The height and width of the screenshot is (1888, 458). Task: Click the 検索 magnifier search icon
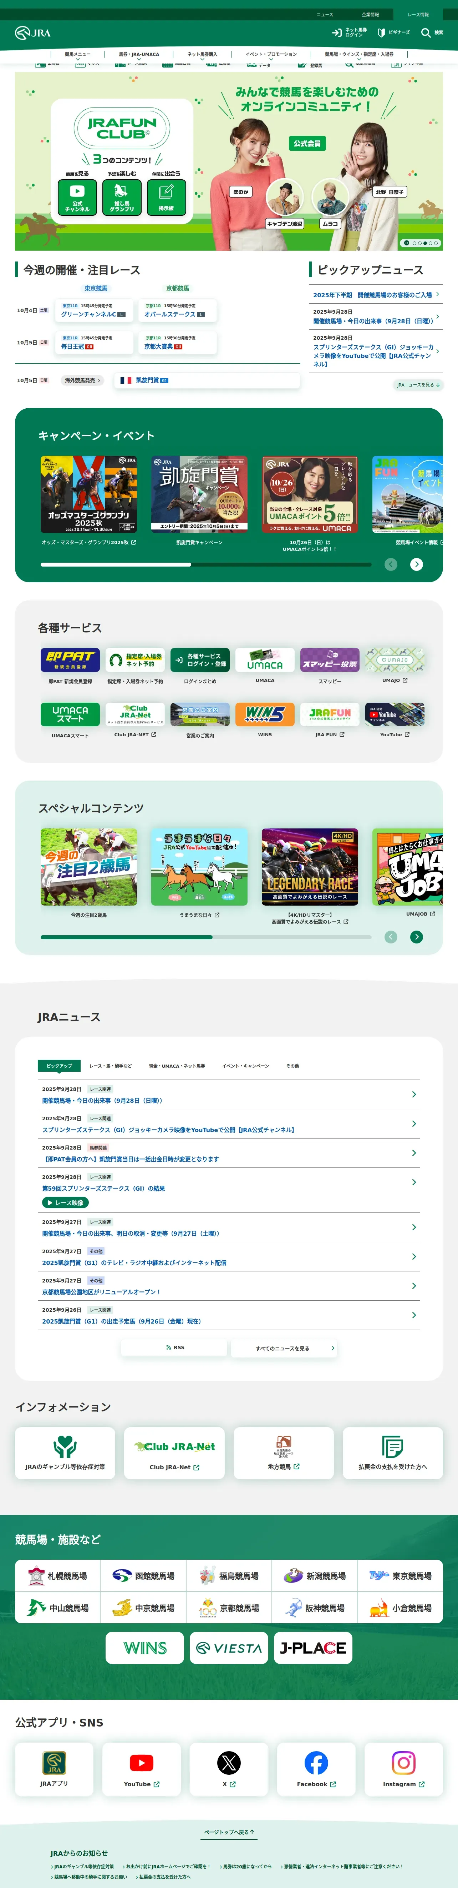coord(426,32)
